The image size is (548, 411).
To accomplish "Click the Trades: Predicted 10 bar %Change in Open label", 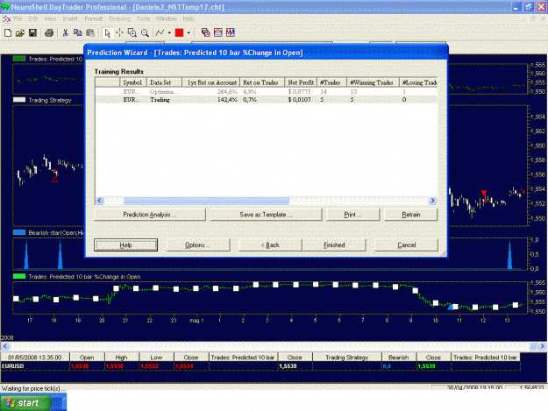I will pos(84,277).
